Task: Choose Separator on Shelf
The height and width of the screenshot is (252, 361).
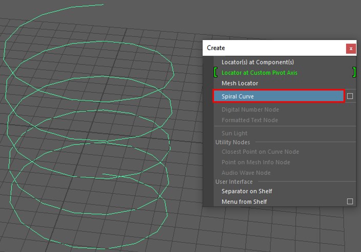Action: point(246,191)
